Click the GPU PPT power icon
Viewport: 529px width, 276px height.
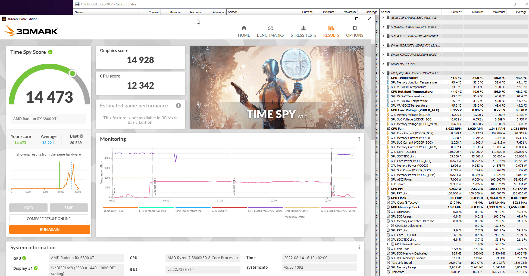(388, 189)
